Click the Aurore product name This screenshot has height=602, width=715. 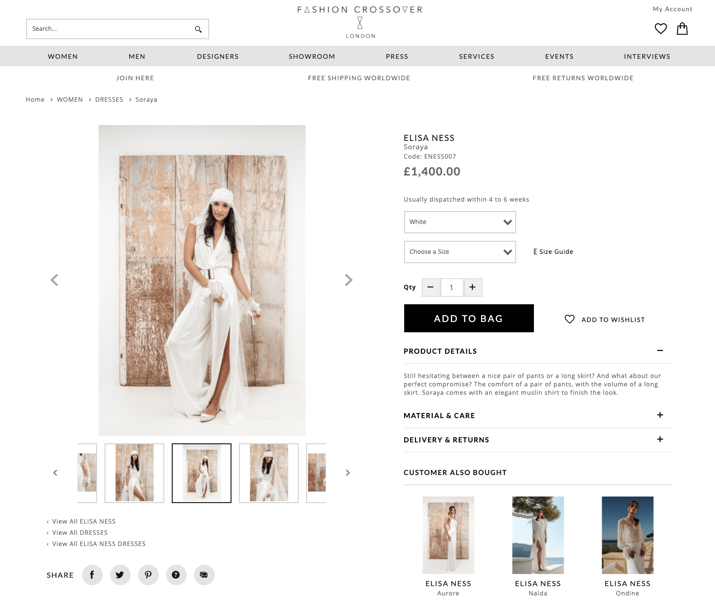449,593
